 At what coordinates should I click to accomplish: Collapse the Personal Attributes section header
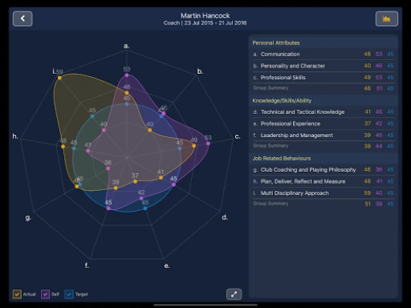pos(323,43)
